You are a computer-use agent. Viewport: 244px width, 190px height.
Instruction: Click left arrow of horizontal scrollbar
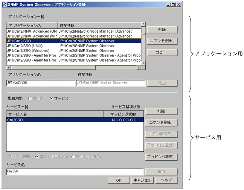pyautogui.click(x=9, y=67)
